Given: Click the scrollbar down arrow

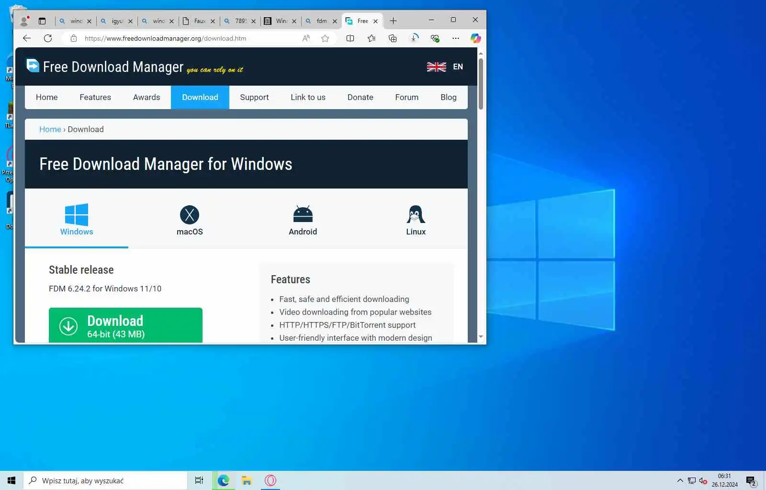Looking at the screenshot, I should (x=481, y=337).
